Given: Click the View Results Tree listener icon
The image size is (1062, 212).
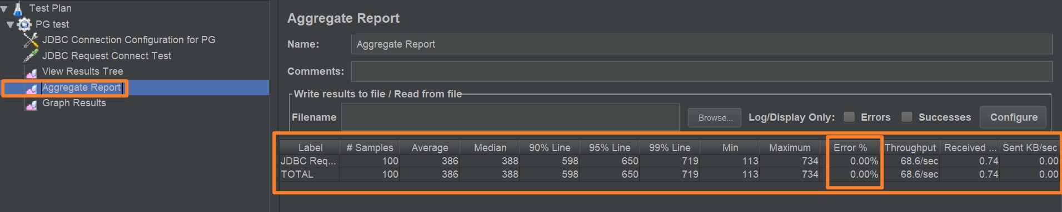Looking at the screenshot, I should pos(31,72).
